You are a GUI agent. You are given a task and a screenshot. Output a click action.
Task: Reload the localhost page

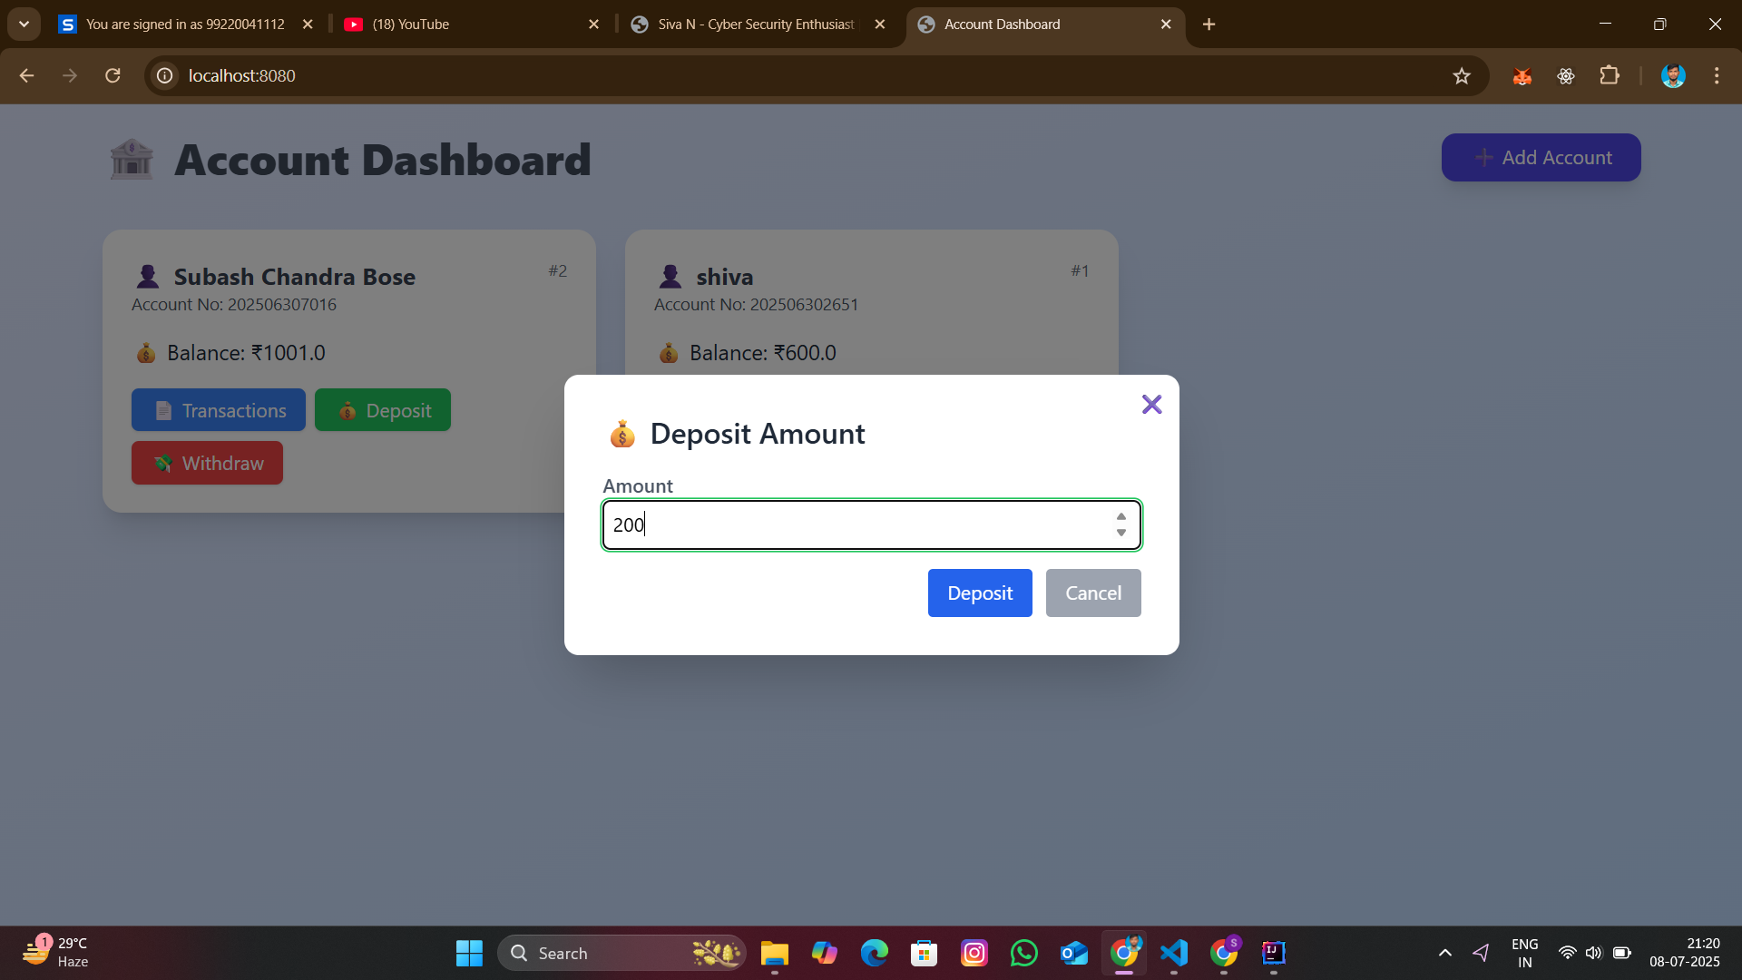[x=113, y=75]
